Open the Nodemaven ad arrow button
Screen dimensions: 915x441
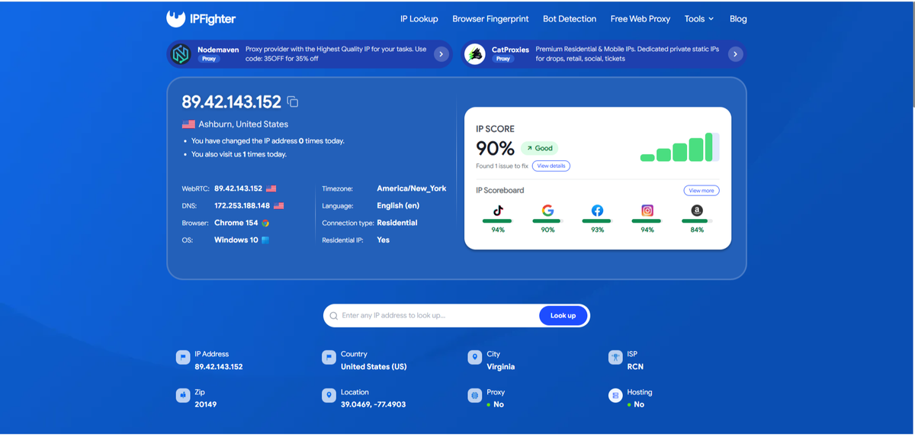click(x=441, y=54)
